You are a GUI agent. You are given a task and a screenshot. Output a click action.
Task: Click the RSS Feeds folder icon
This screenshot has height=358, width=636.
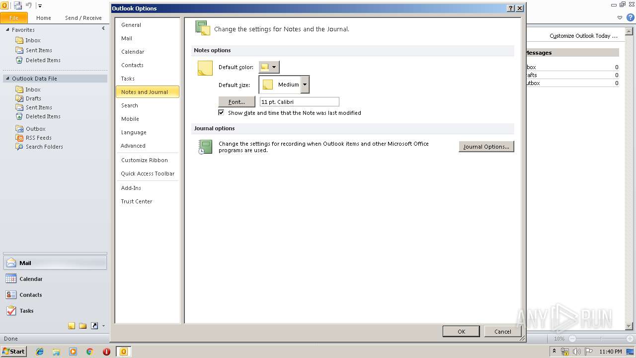19,138
